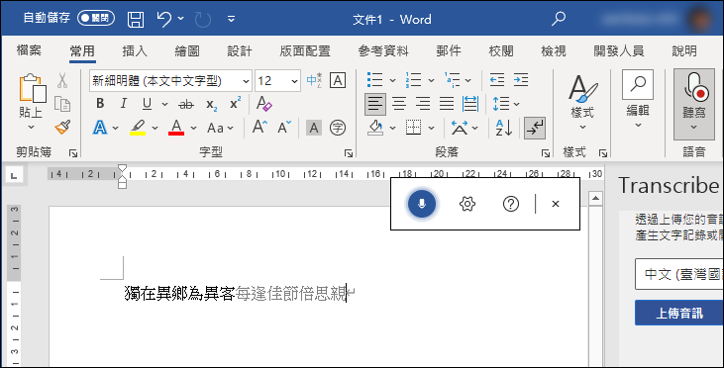The image size is (724, 368).
Task: Expand the Styles gallery dropdown
Action: (582, 128)
